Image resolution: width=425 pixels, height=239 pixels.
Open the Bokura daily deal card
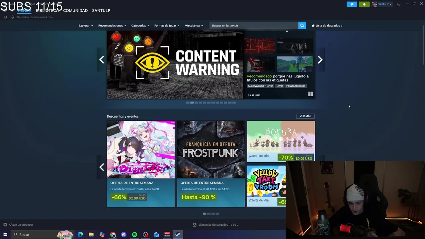(x=281, y=141)
